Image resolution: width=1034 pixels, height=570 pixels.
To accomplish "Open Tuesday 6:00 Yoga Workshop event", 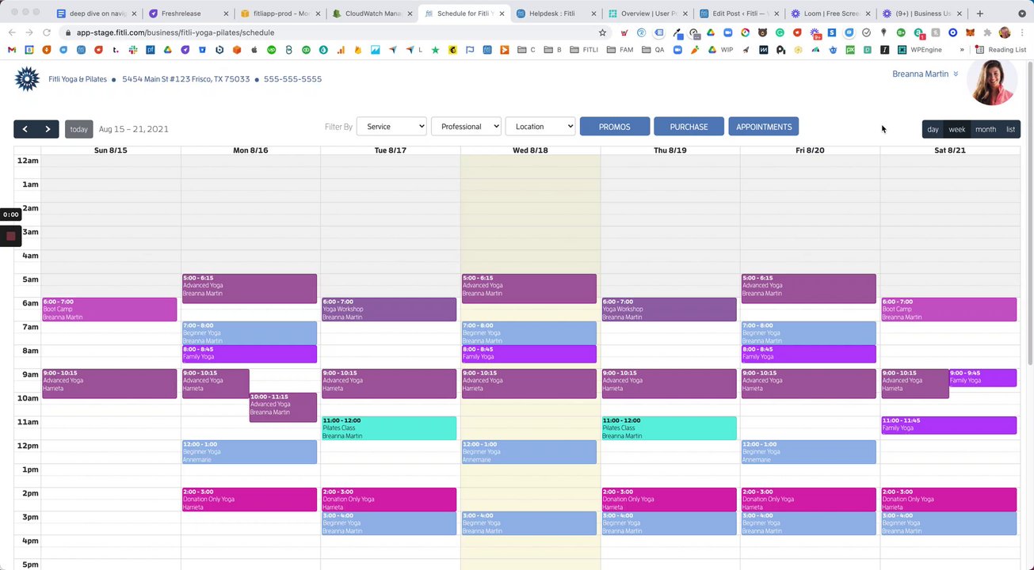I will pyautogui.click(x=389, y=310).
